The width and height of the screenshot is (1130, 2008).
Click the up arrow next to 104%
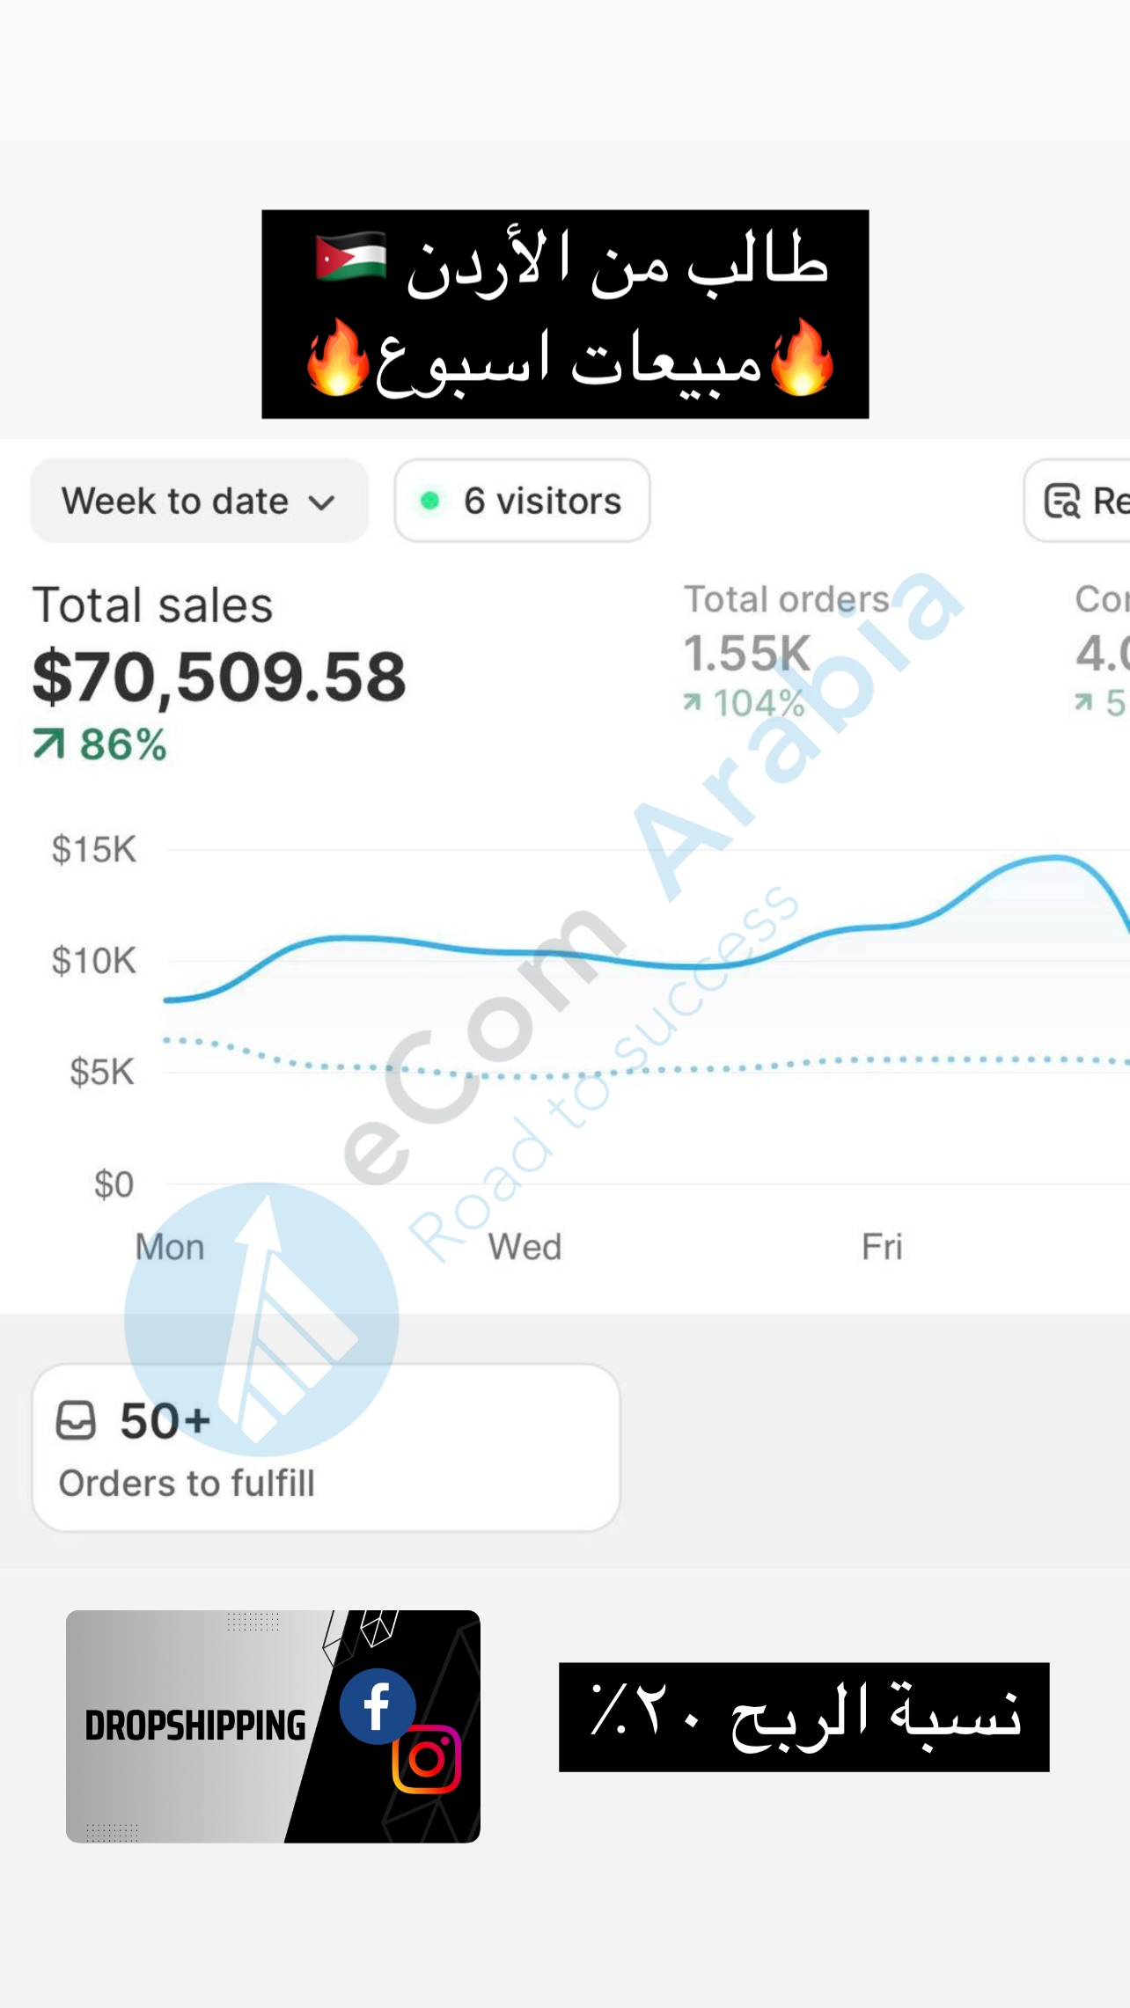pos(693,702)
